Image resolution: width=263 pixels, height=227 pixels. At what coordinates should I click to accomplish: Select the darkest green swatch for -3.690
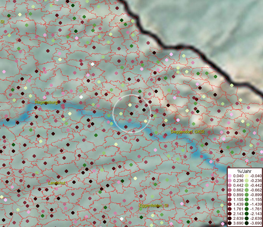point(247,223)
